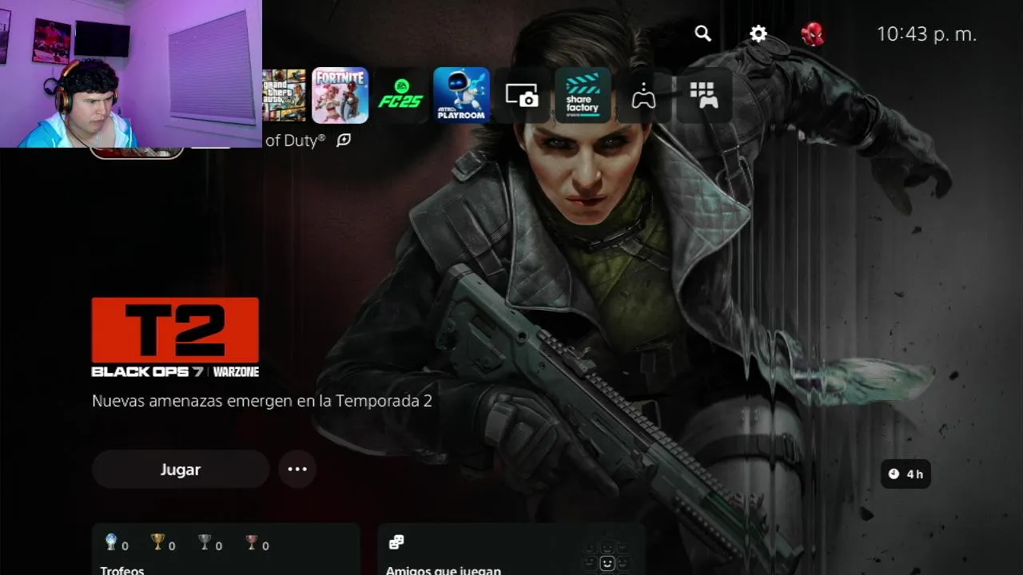
Task: Click the T2 Black Ops 7 Warzone logo
Action: [175, 337]
